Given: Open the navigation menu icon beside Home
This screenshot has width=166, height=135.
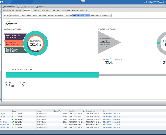Looking at the screenshot, I should pos(3,2).
